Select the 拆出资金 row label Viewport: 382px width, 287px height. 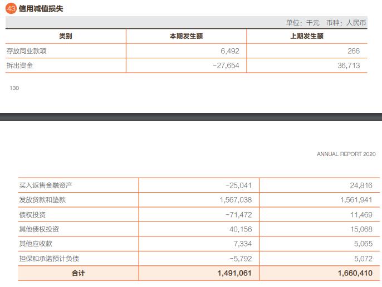click(x=19, y=66)
